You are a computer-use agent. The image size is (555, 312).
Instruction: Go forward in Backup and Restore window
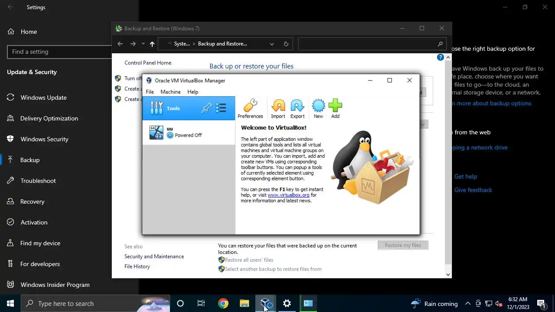pyautogui.click(x=133, y=44)
